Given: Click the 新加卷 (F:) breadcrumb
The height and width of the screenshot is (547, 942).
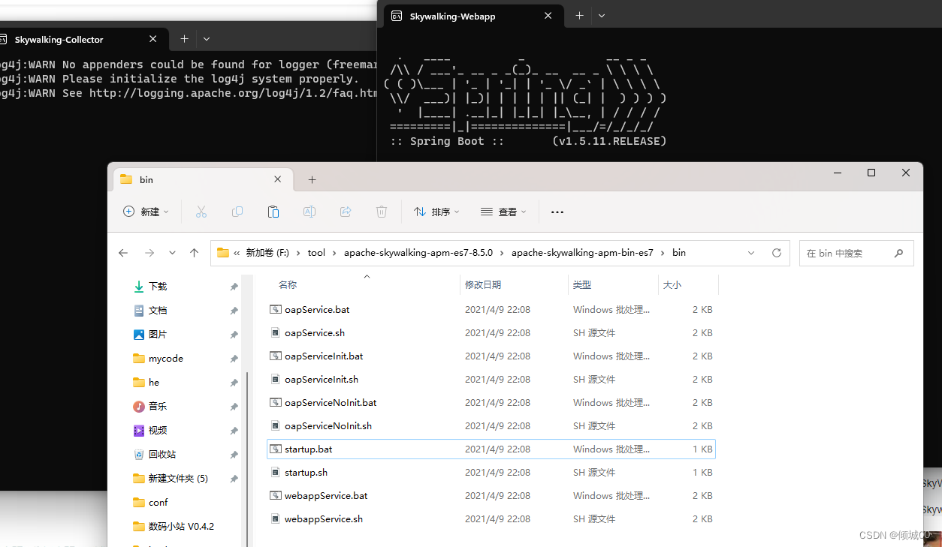Looking at the screenshot, I should point(267,253).
